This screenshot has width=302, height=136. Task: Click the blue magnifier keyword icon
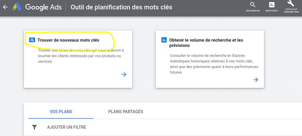pyautogui.click(x=32, y=40)
